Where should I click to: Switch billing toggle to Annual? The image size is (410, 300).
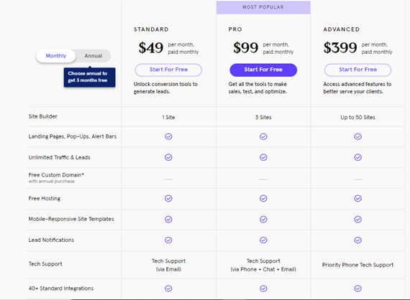(x=93, y=56)
